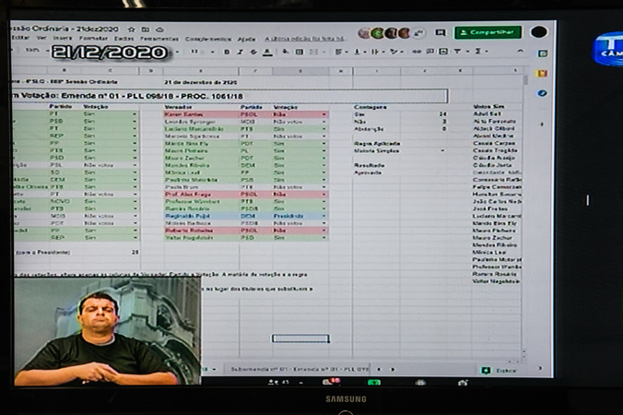623x415 pixels.
Task: Click the last edit history link
Action: 304,39
